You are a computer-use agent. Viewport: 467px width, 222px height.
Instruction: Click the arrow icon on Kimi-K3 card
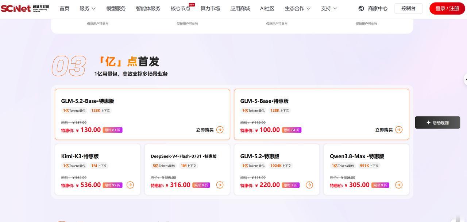click(x=130, y=185)
